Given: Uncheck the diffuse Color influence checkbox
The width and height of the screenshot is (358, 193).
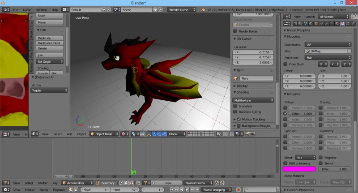Looking at the screenshot, I should pos(285,113).
